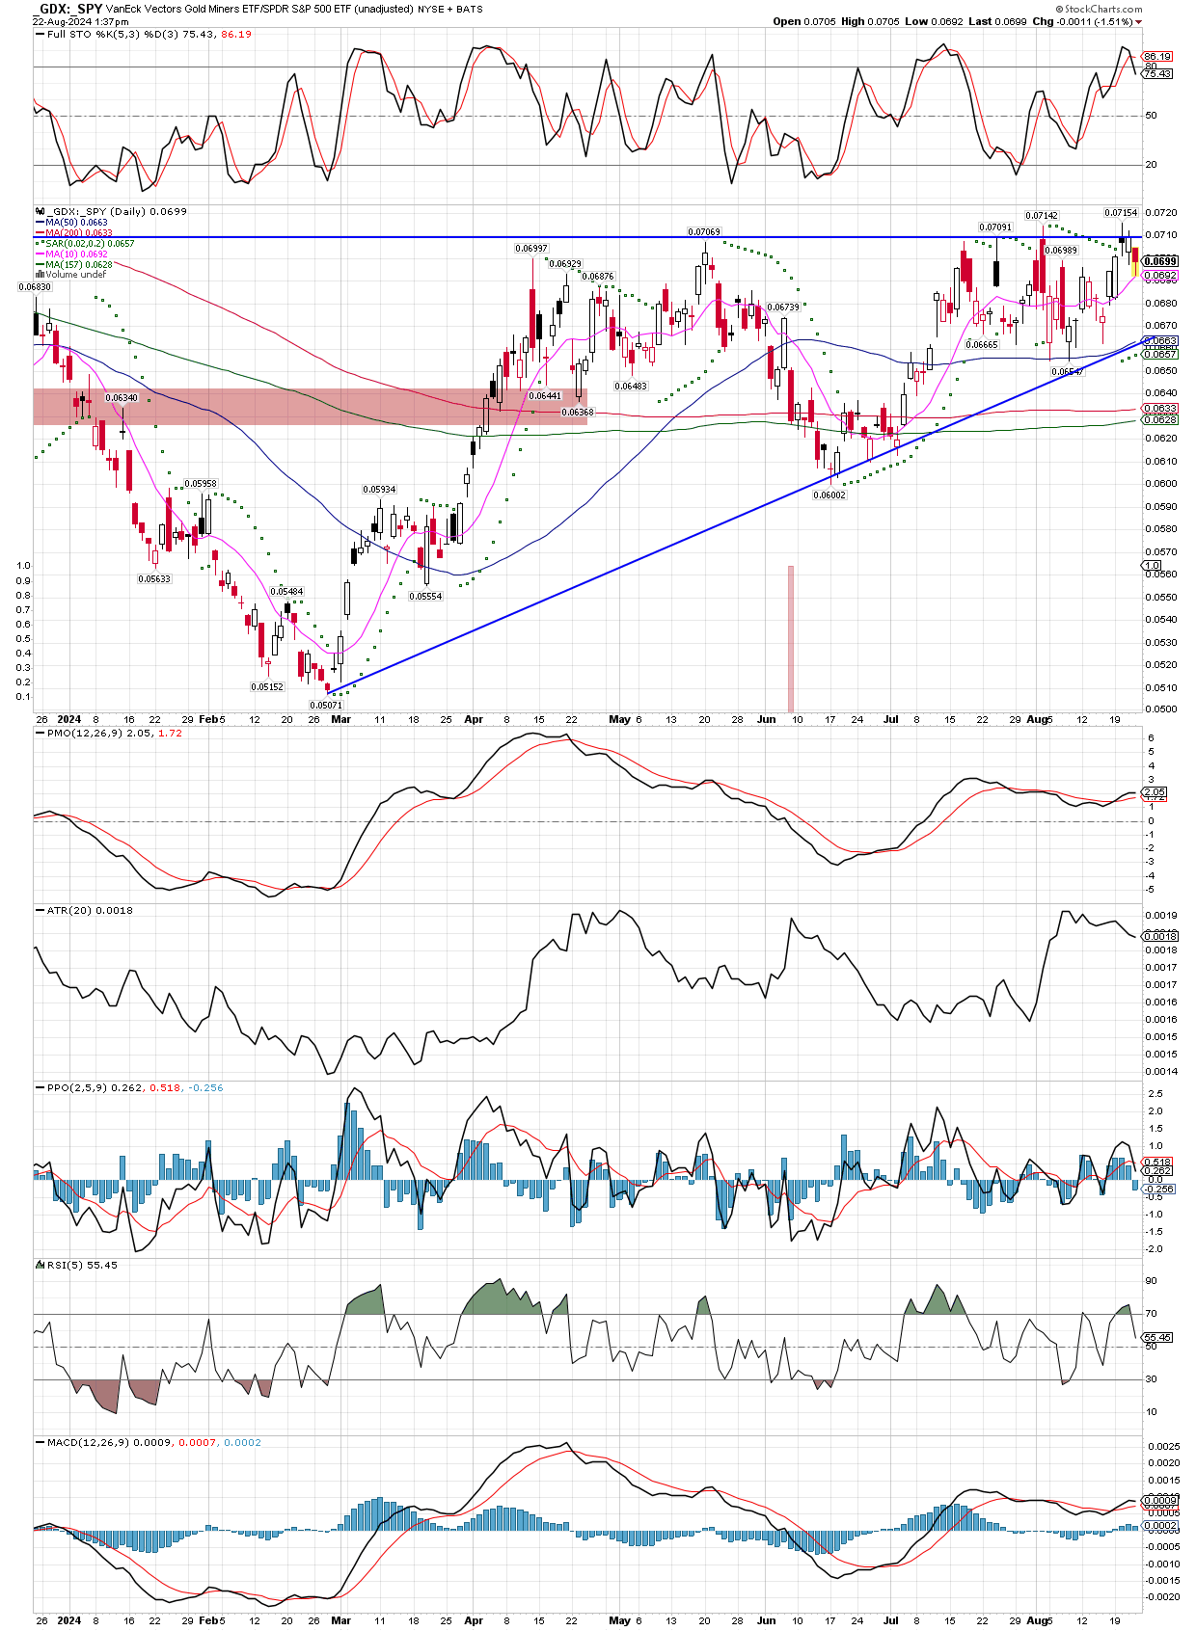The width and height of the screenshot is (1196, 1631).
Task: Click the green dotted SAR marker in the legend
Action: pyautogui.click(x=40, y=244)
